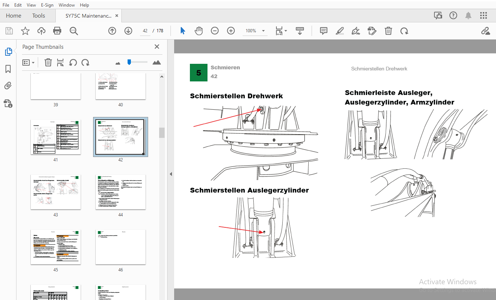Switch to the Tools tab
Screen dimensions: 496x300
coord(38,15)
